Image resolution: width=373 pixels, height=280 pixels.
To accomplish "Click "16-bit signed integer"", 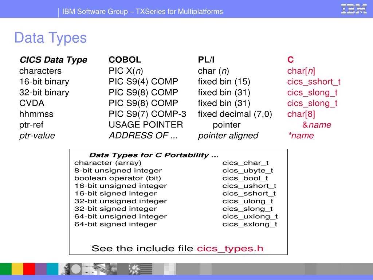I will [x=115, y=193].
